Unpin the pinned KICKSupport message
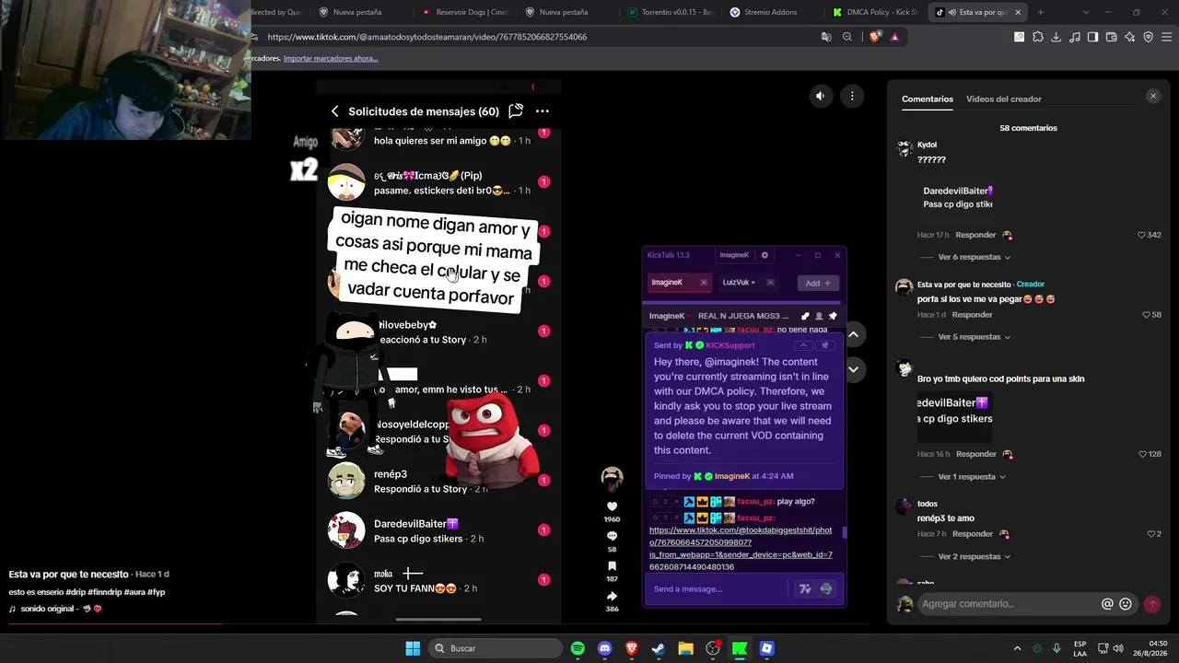This screenshot has height=663, width=1179. point(824,345)
